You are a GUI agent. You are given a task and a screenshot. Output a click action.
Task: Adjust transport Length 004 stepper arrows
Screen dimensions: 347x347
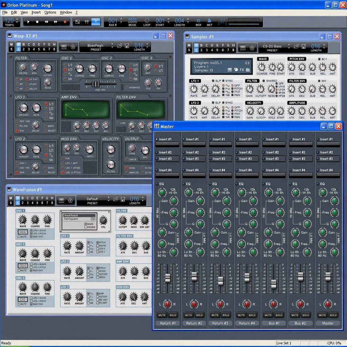(x=188, y=21)
